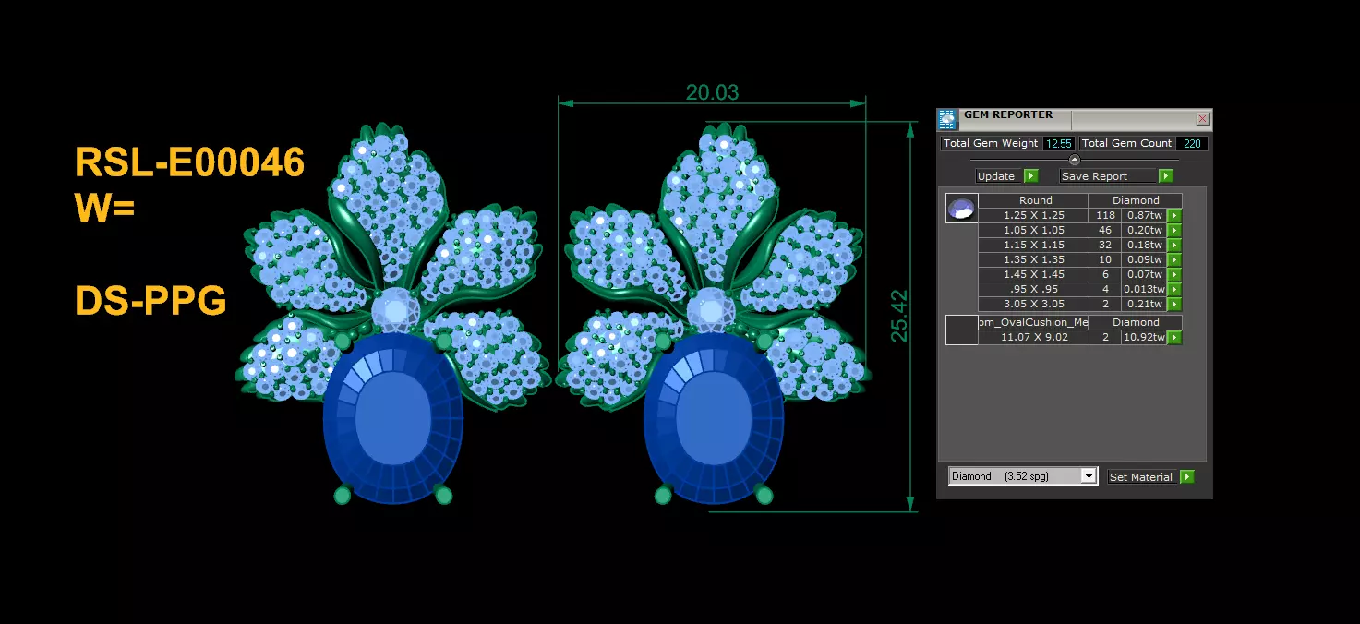This screenshot has width=1360, height=624.
Task: Close the Gem Reporter window
Action: (1202, 119)
